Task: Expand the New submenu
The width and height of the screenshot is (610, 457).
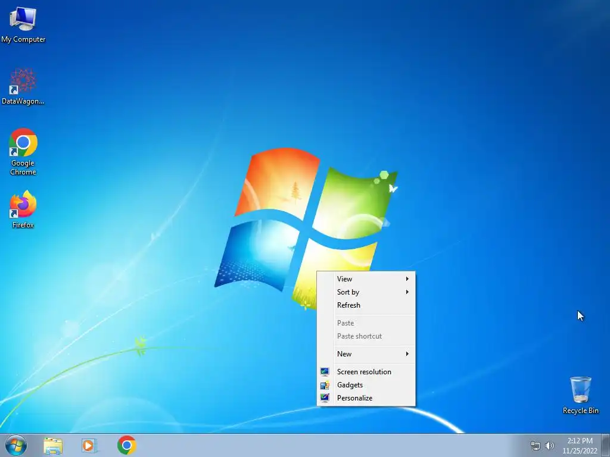Action: (x=366, y=353)
